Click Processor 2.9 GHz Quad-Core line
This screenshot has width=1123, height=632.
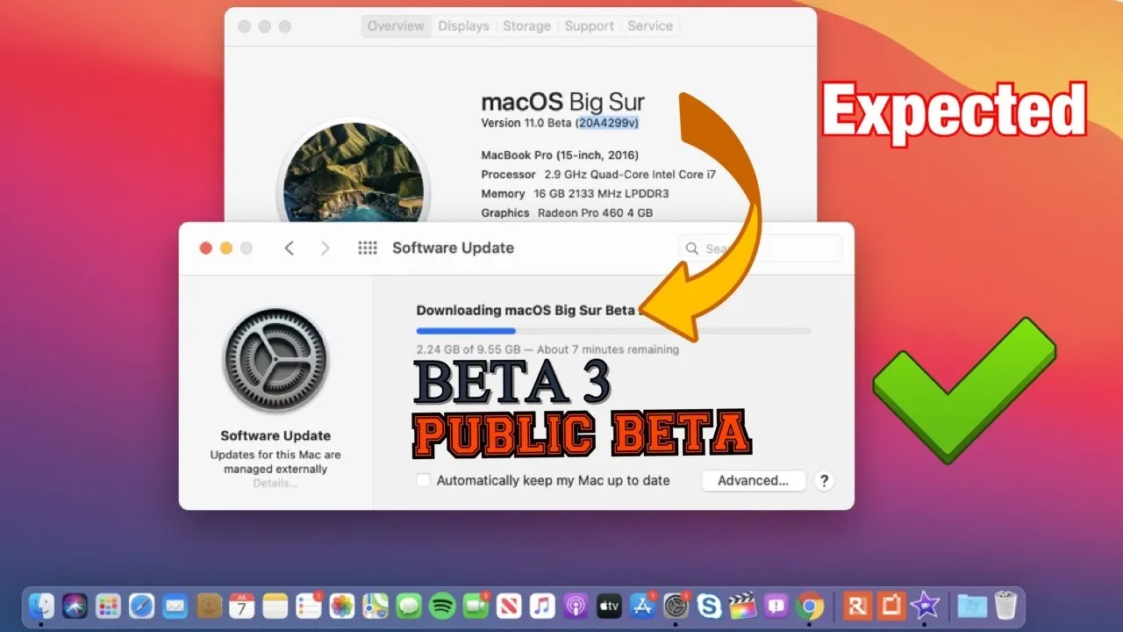598,175
